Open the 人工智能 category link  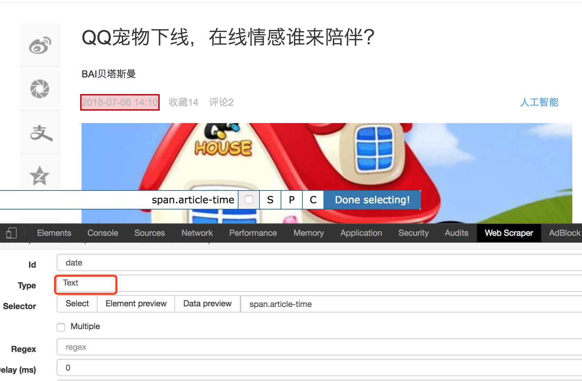coord(539,102)
